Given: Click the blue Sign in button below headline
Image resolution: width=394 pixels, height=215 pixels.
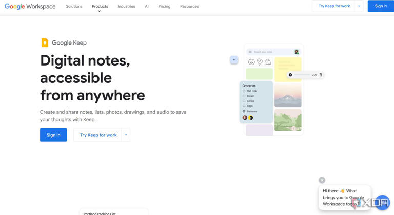Looking at the screenshot, I should pos(53,135).
